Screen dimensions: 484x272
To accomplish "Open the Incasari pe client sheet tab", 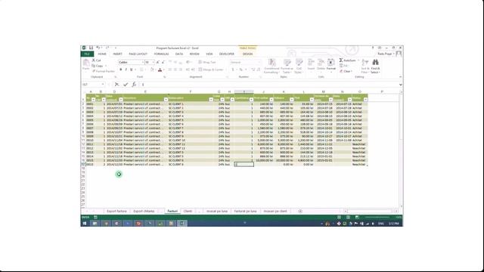I will tap(275, 212).
